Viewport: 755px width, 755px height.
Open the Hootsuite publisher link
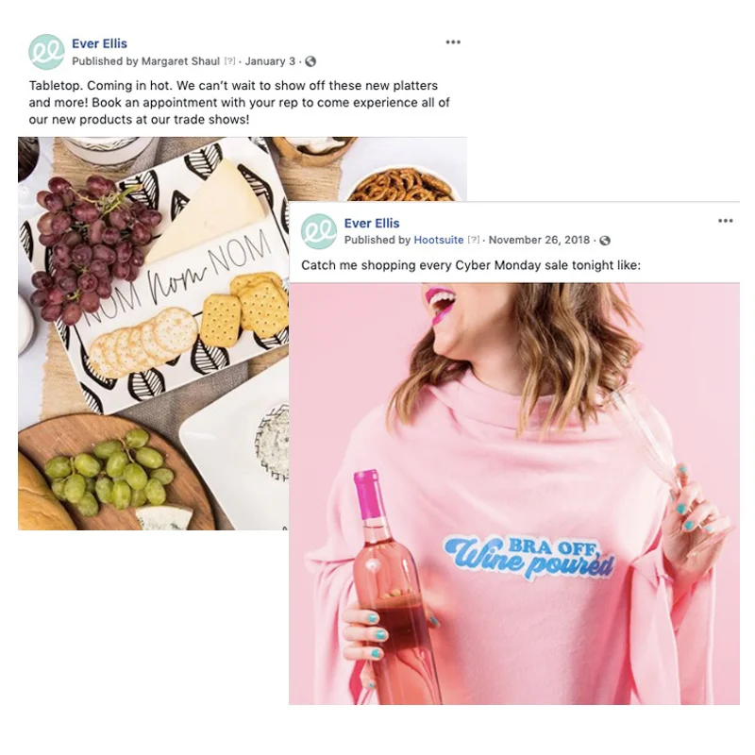[x=439, y=240]
